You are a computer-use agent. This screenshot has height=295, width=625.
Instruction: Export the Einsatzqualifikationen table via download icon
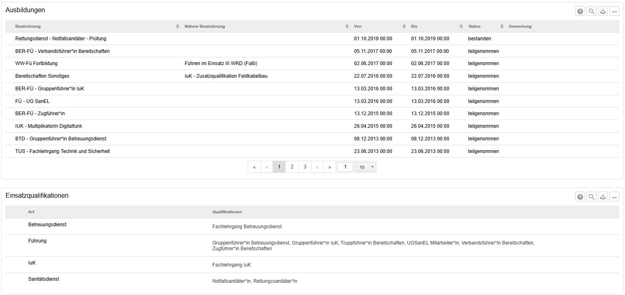pyautogui.click(x=603, y=197)
